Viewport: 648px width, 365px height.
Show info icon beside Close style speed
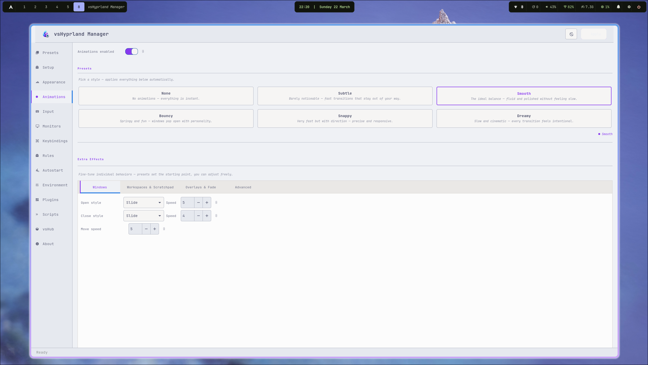click(216, 216)
